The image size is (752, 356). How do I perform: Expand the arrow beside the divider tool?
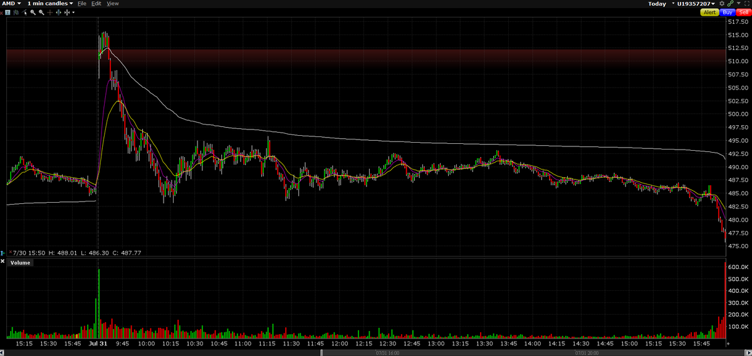point(73,13)
